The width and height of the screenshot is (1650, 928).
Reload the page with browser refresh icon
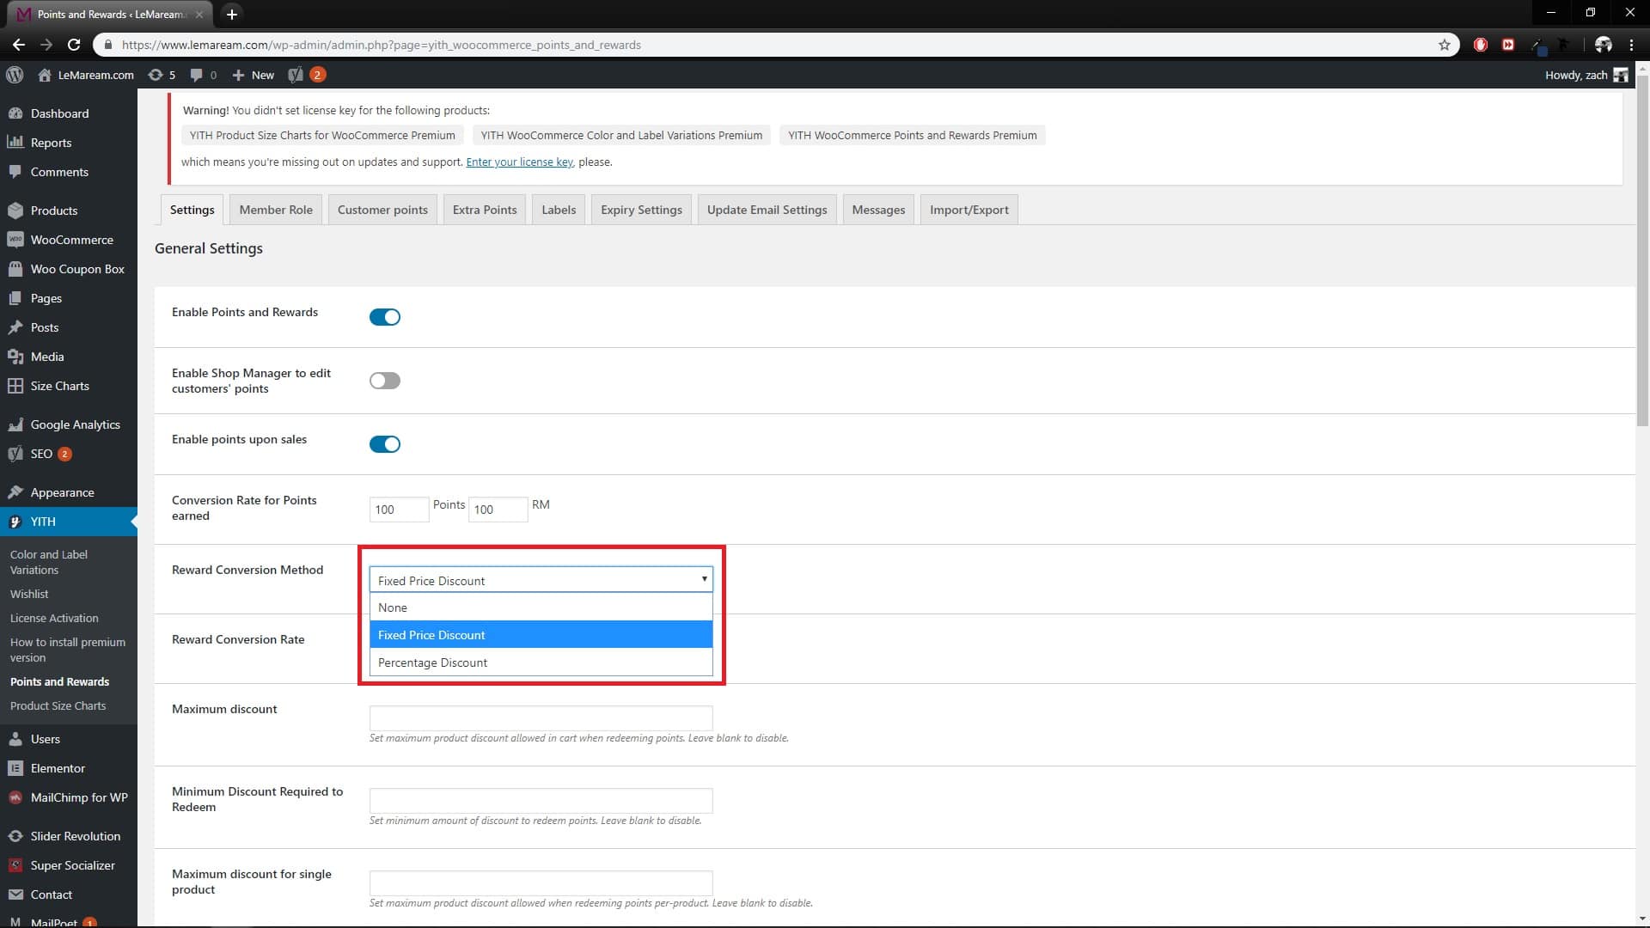pyautogui.click(x=74, y=45)
